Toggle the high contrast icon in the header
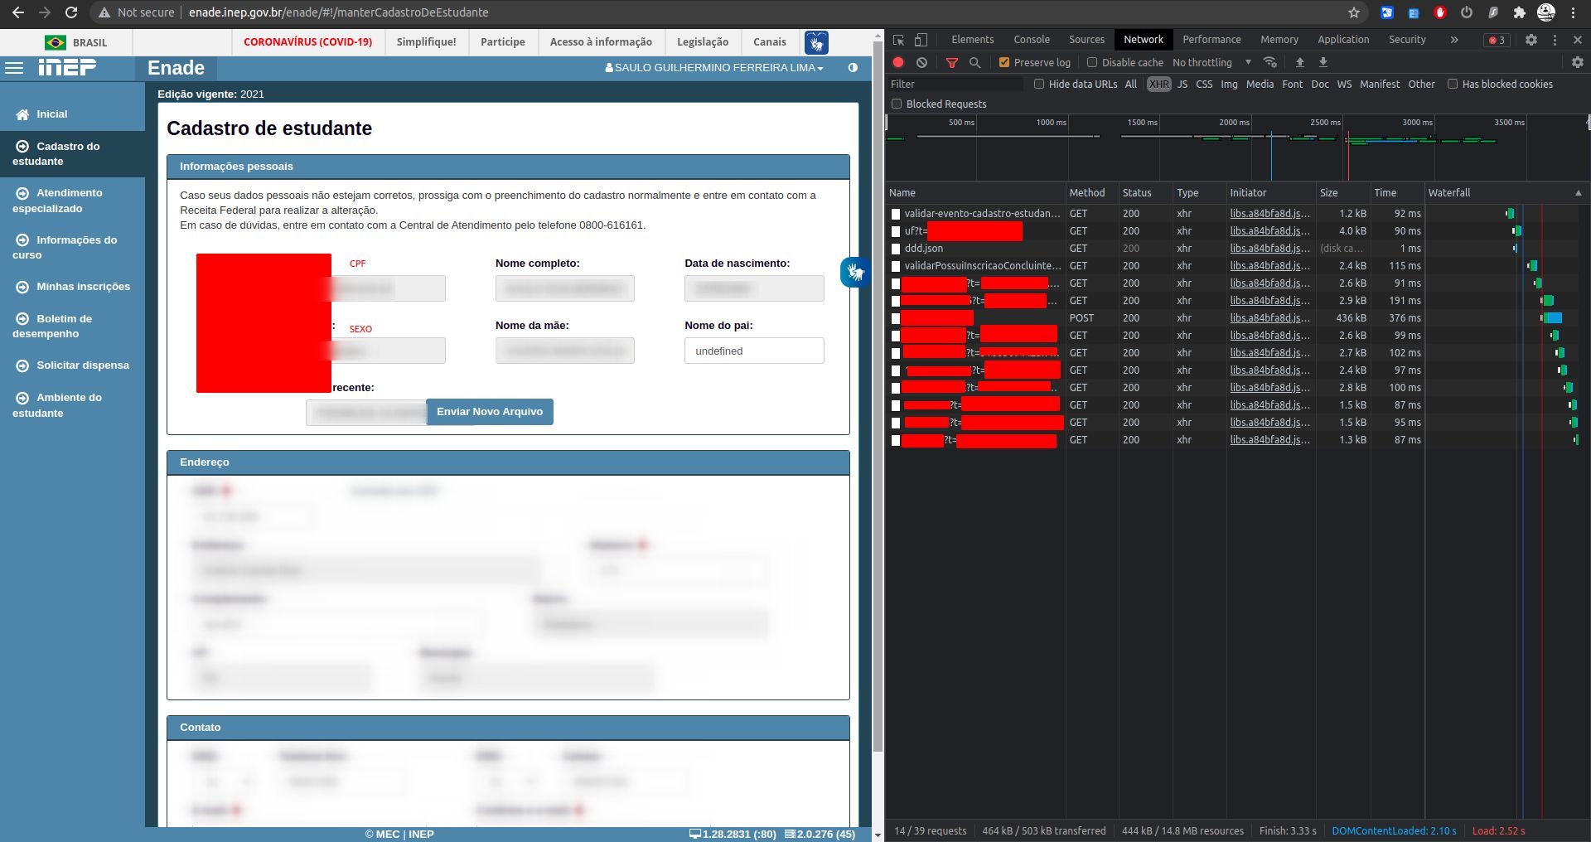 point(853,68)
